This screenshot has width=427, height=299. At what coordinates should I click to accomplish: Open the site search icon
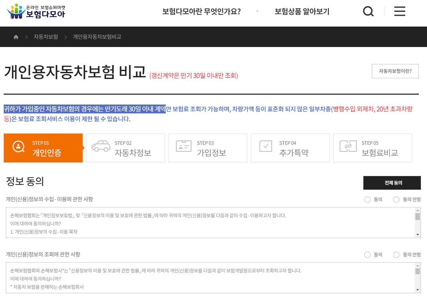point(368,11)
